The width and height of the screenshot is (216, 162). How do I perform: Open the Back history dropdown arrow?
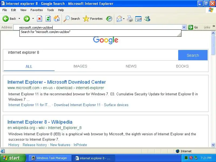pos(19,18)
